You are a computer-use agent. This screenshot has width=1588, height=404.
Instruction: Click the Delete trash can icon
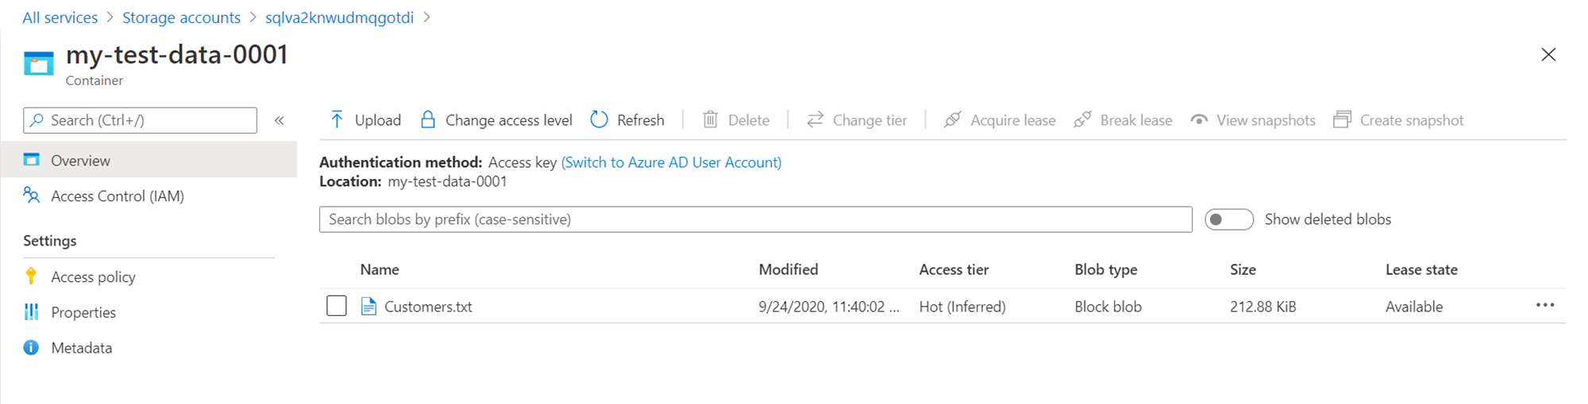pyautogui.click(x=710, y=120)
